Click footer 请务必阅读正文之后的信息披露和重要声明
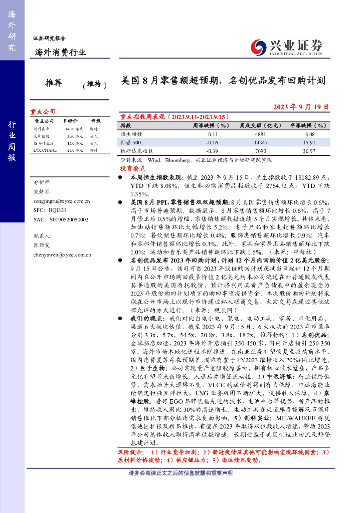 (x=180, y=473)
